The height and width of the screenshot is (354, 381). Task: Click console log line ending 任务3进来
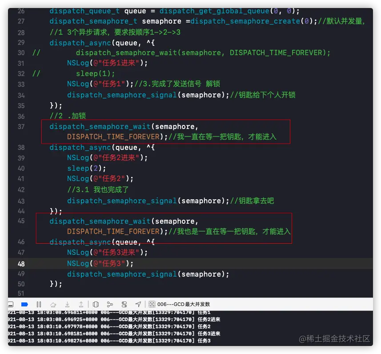tap(114, 334)
